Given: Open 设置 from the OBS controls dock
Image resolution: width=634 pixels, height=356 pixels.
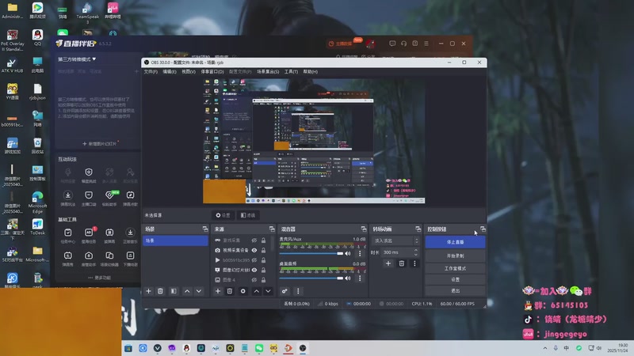Looking at the screenshot, I should [455, 279].
